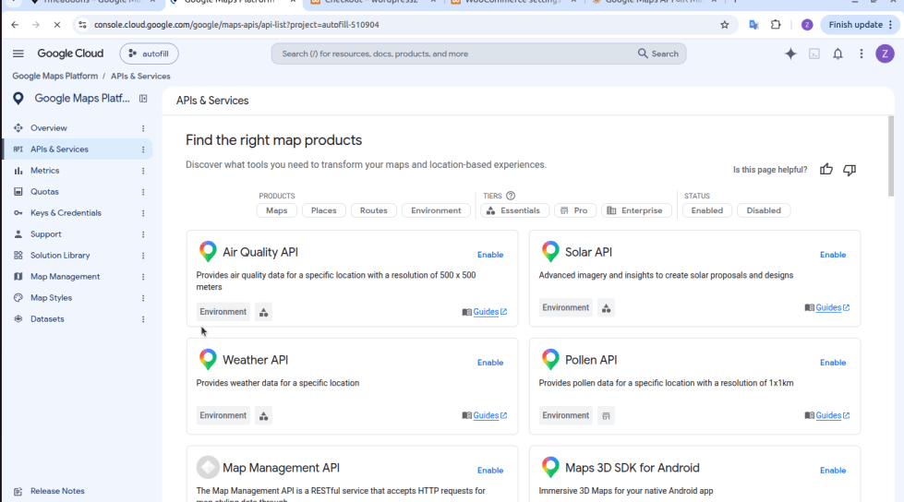The width and height of the screenshot is (904, 502).
Task: Click the browser address bar URL
Action: [236, 25]
